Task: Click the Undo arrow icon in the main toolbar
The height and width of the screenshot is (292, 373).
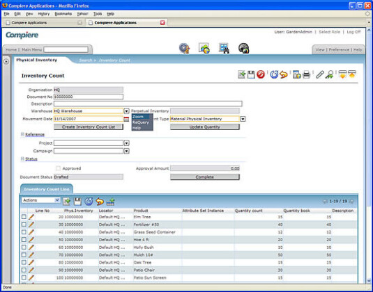Action: [284, 74]
